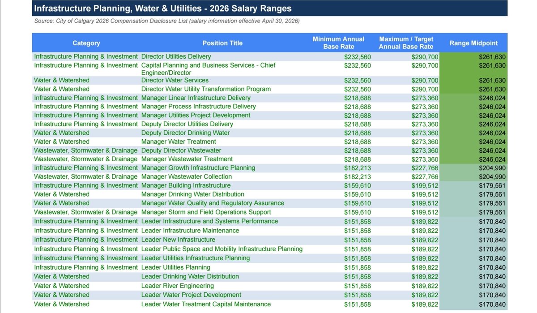Viewport: 537px width, 313px height.
Task: Click the 'Maximum / Target Annual Base Rate' header
Action: (x=406, y=43)
